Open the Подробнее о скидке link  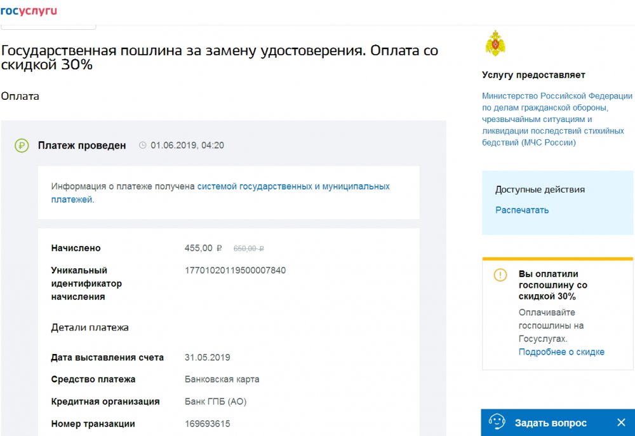click(x=561, y=351)
